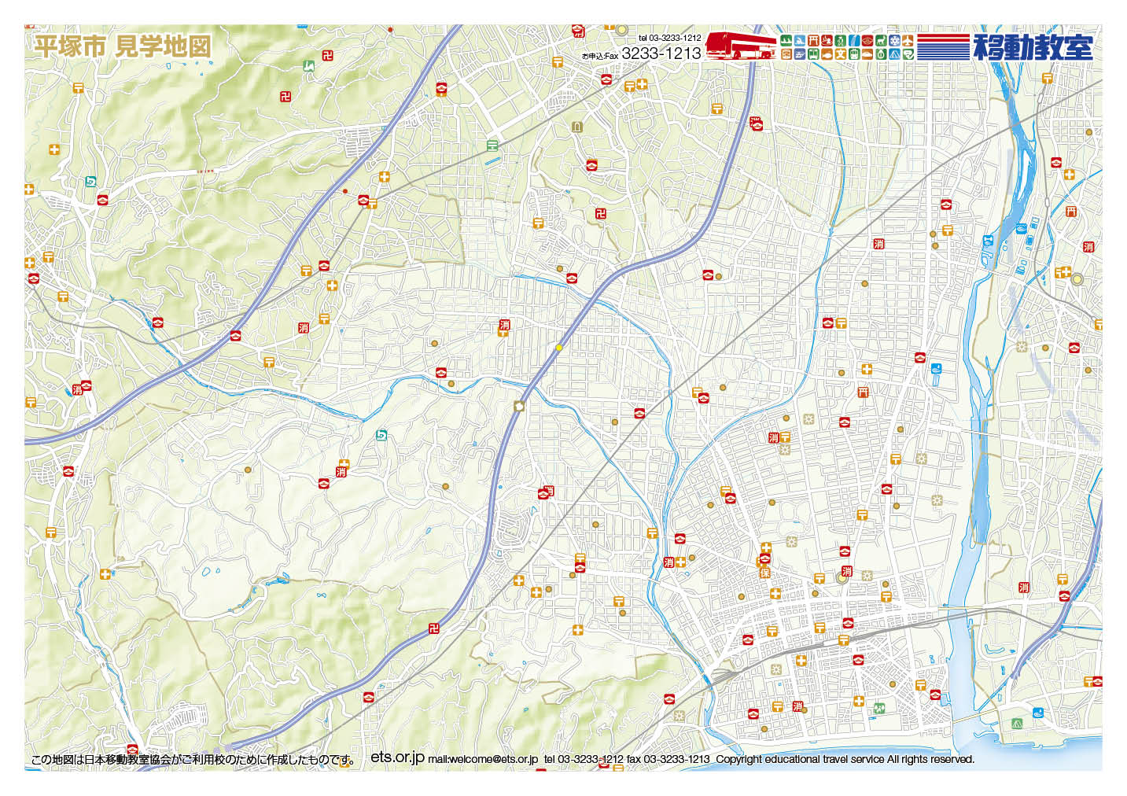
Task: Select the green deer icon in header legend
Action: tap(881, 40)
